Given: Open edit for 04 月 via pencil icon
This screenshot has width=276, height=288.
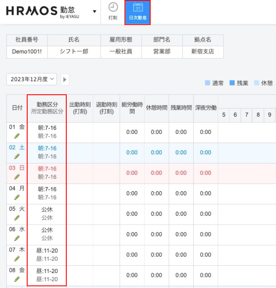Looking at the screenshot, I should (x=17, y=197).
